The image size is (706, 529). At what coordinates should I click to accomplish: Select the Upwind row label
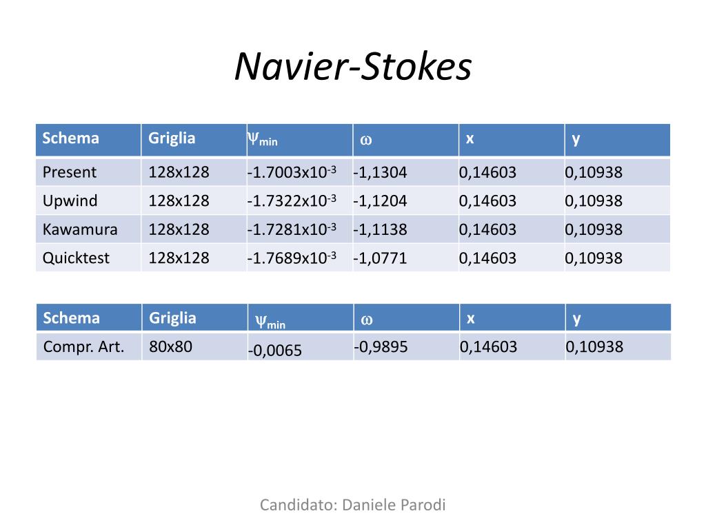point(70,200)
